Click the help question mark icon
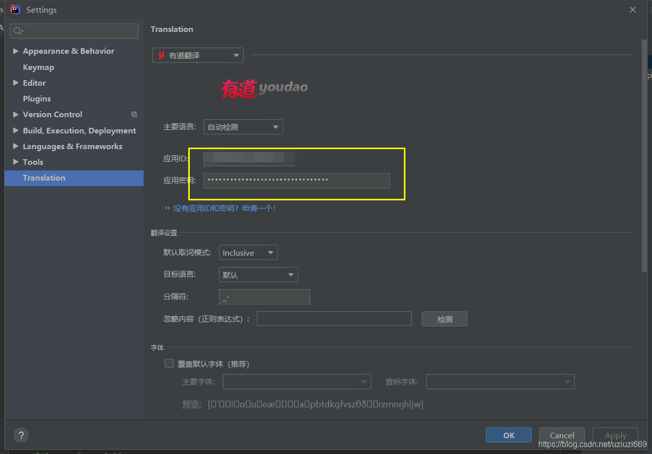652x454 pixels. click(21, 435)
